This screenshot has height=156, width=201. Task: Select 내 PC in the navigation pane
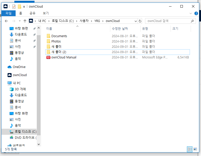17,83
